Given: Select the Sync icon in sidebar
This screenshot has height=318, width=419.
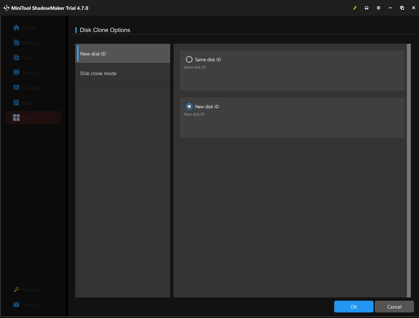Looking at the screenshot, I should click(x=16, y=58).
